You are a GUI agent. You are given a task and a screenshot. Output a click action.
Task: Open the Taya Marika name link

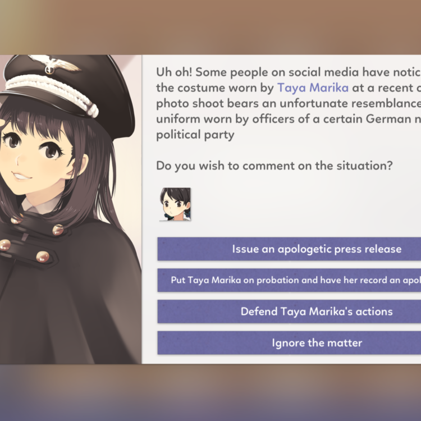(313, 88)
